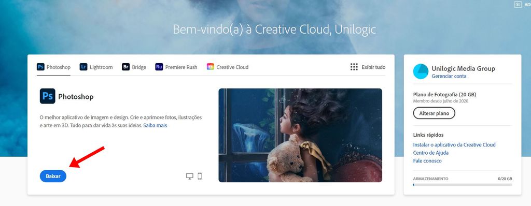Viewport: 531px width, 206px height.
Task: Click the grid icon beside Exibir tudo
Action: tap(354, 67)
